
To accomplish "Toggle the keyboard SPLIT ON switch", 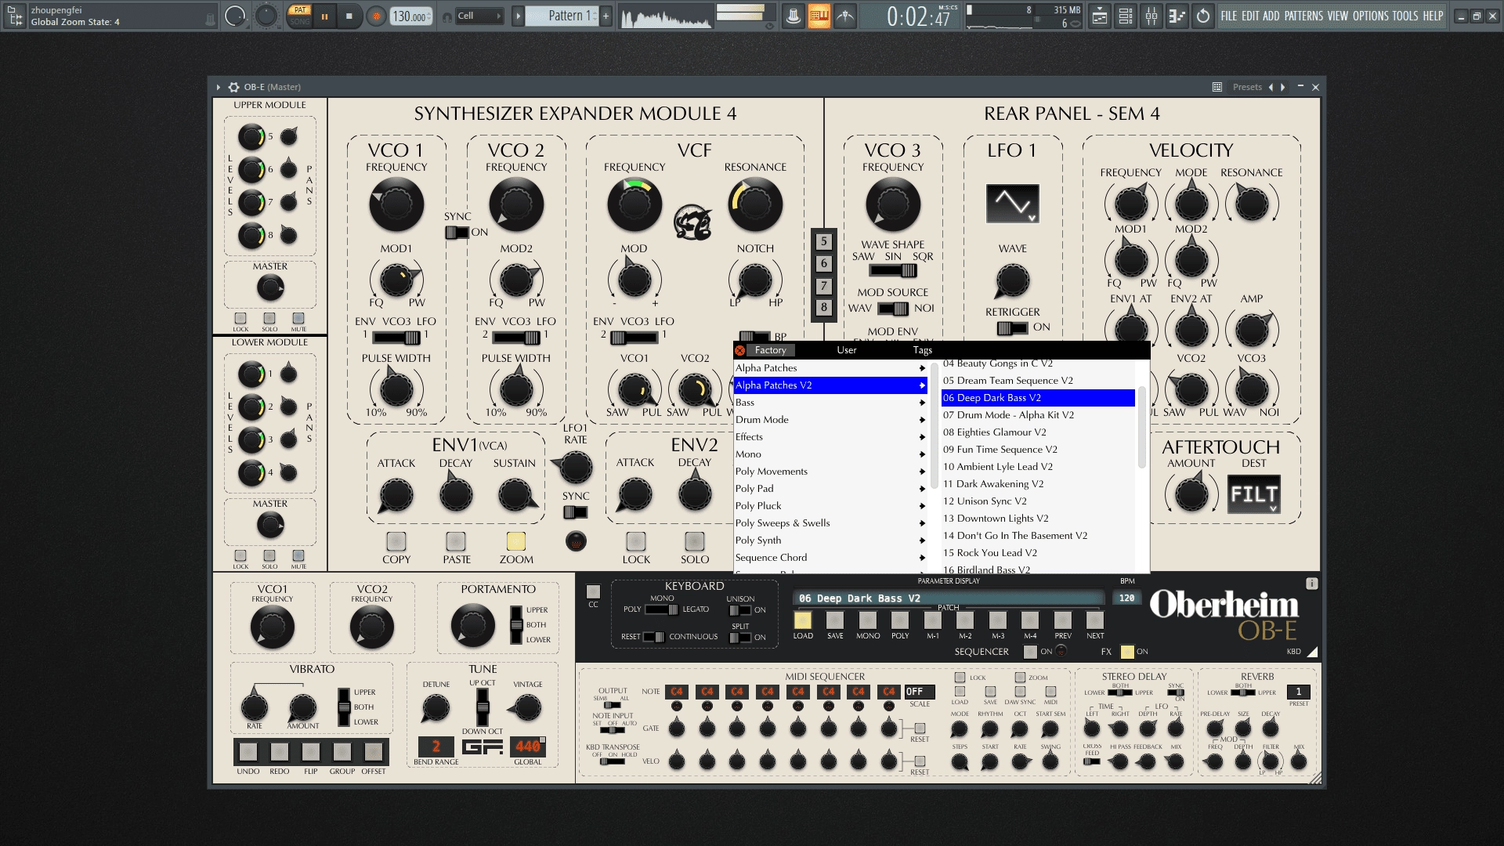I will pos(739,638).
